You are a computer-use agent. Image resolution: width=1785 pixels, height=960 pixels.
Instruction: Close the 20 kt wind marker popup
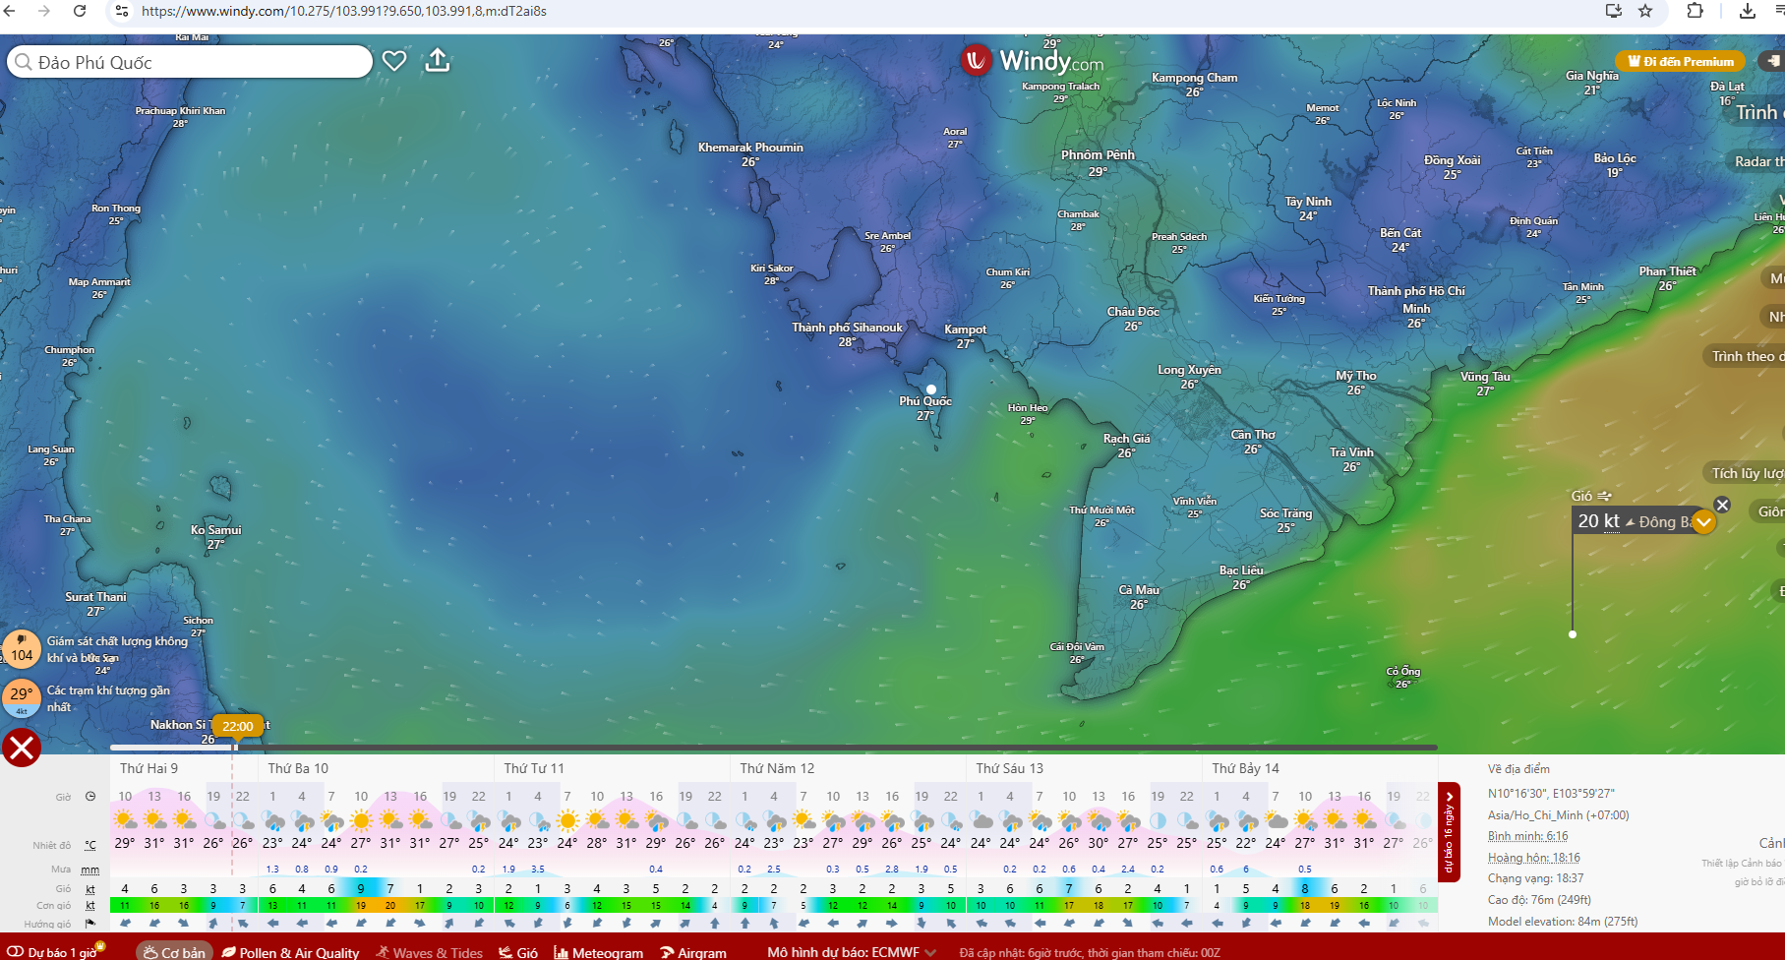[1722, 505]
